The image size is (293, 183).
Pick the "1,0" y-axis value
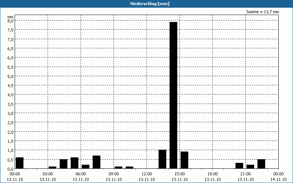click(x=10, y=150)
